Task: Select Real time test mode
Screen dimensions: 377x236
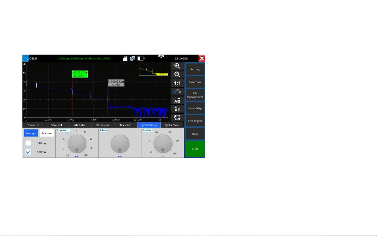Action: (47, 133)
